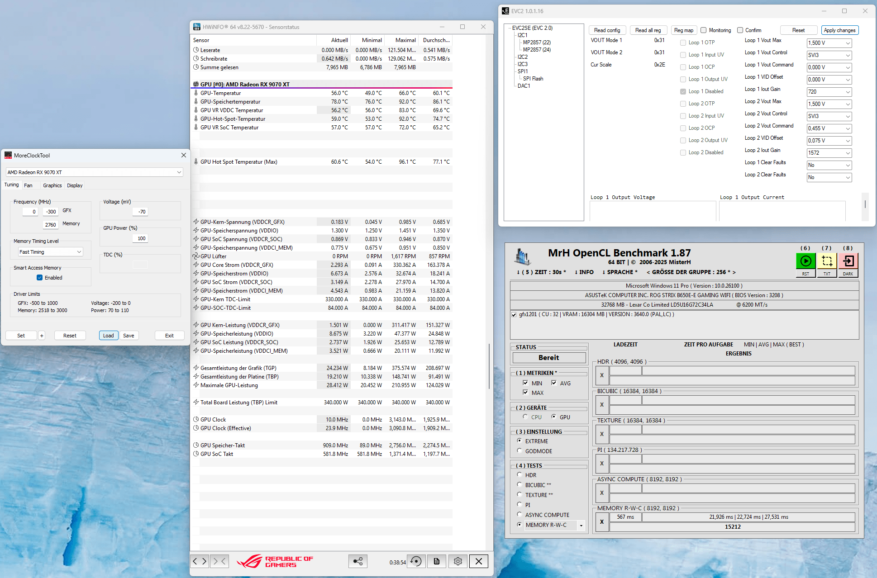Image resolution: width=877 pixels, height=578 pixels.
Task: Start the MrH OpenCL benchmark run
Action: pos(806,261)
